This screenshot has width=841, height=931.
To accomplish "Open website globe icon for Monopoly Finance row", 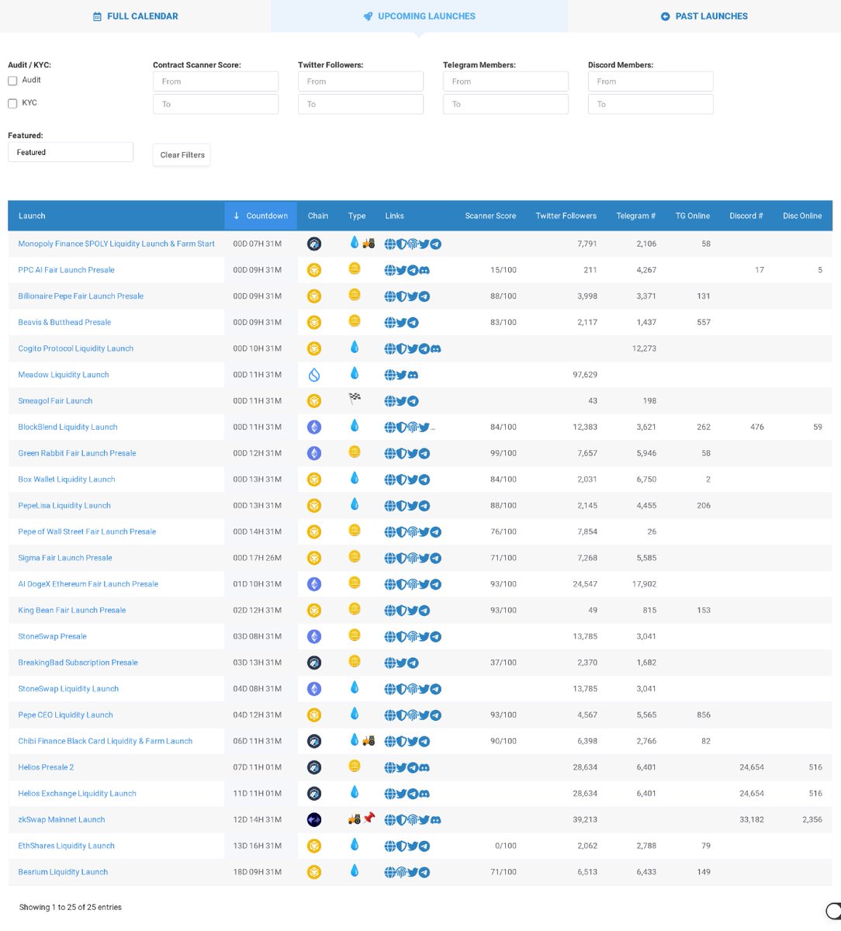I will (x=390, y=244).
